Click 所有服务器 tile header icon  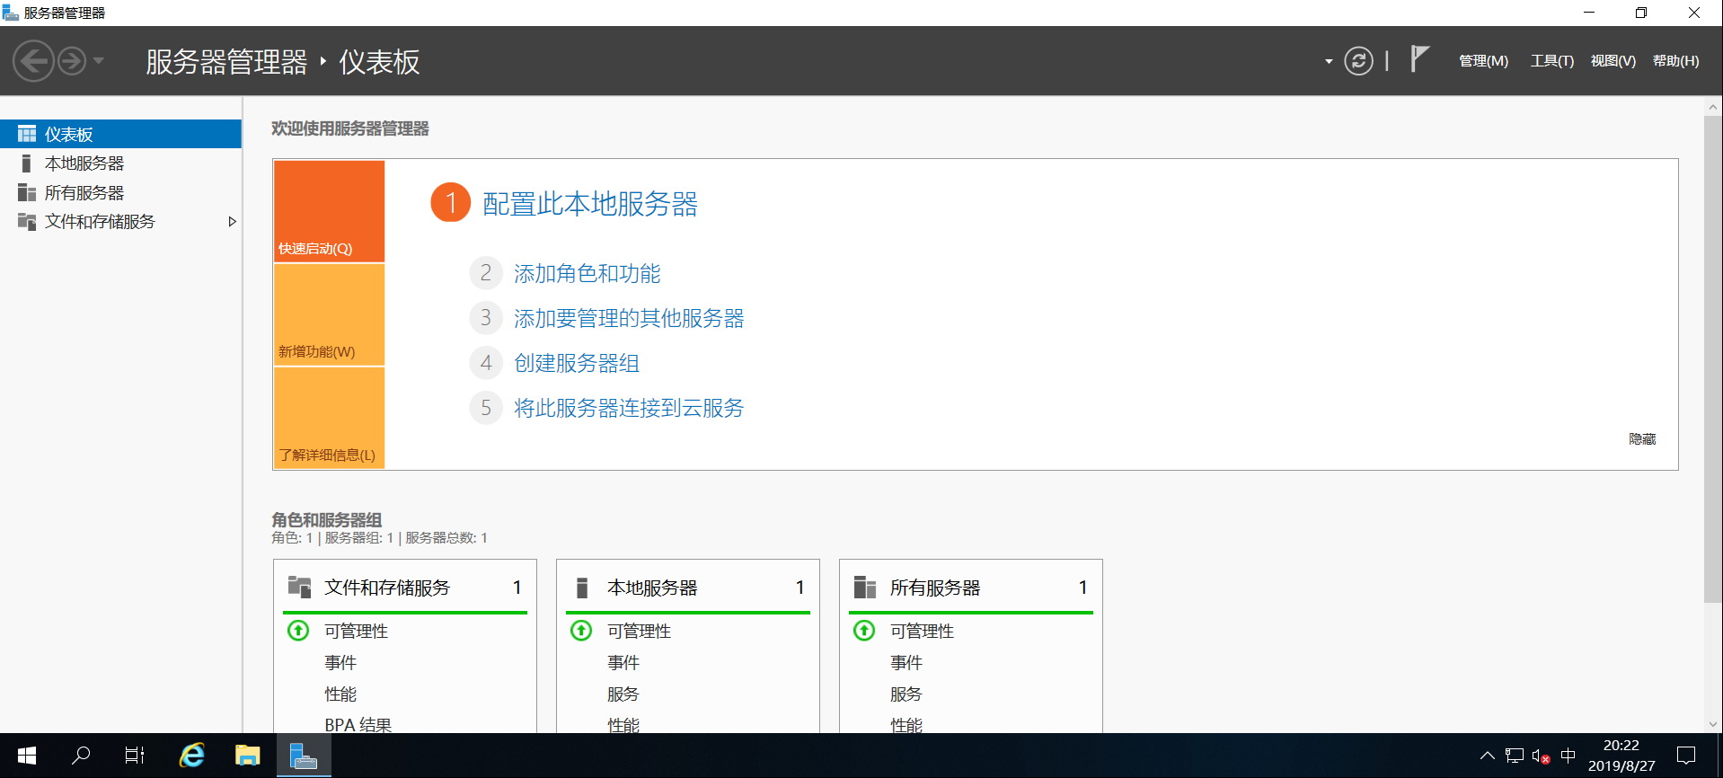point(864,587)
